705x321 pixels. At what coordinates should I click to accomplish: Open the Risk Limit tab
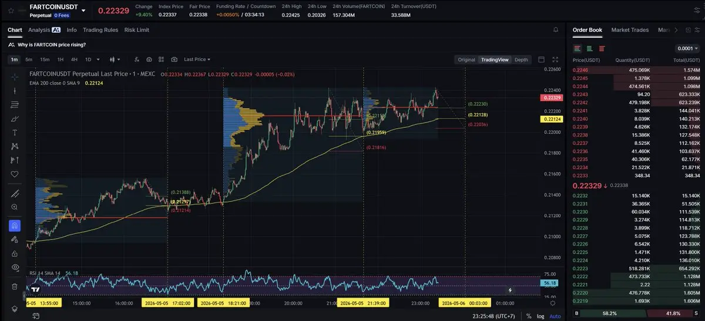click(x=137, y=30)
